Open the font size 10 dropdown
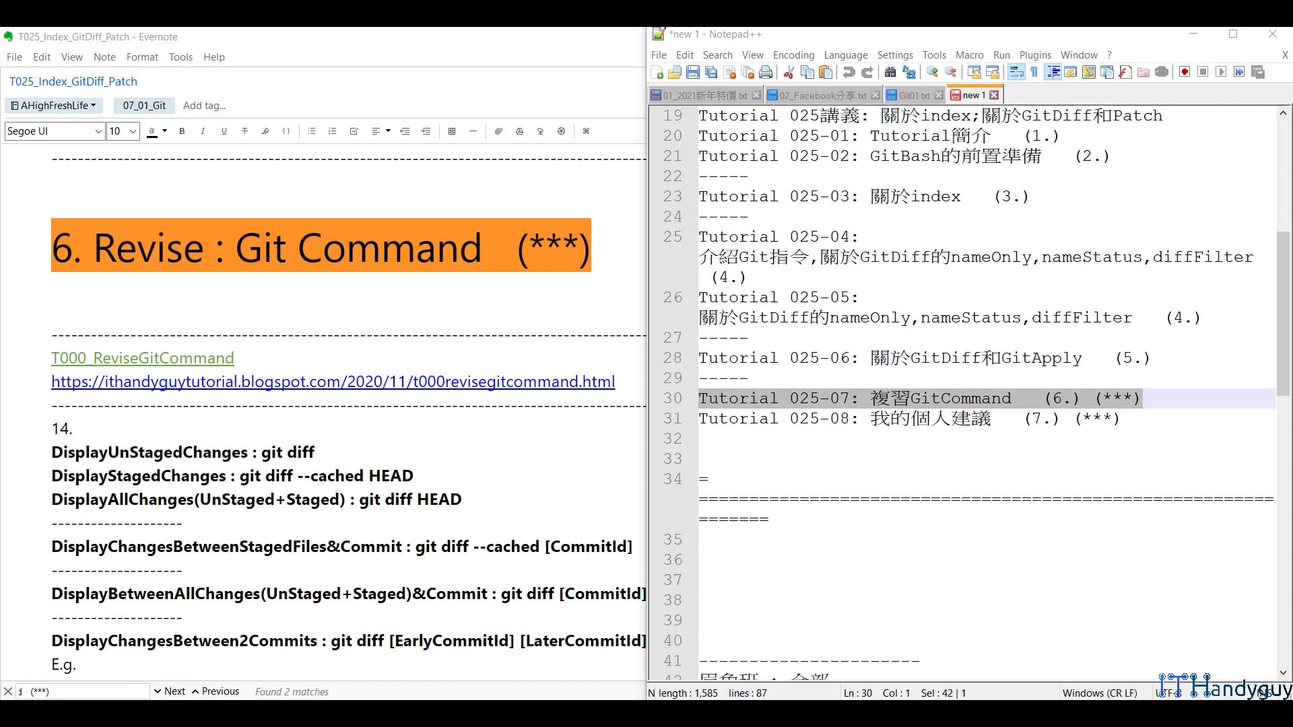The width and height of the screenshot is (1293, 727). pos(121,131)
